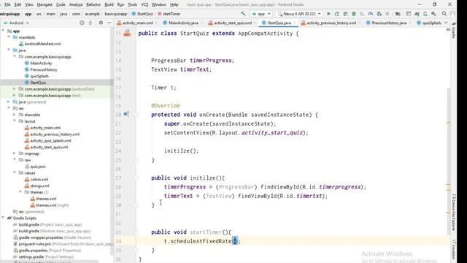The height and width of the screenshot is (263, 467).
Task: Expand com.example.basicquizapp (androidTest) package
Action: pos(15,89)
